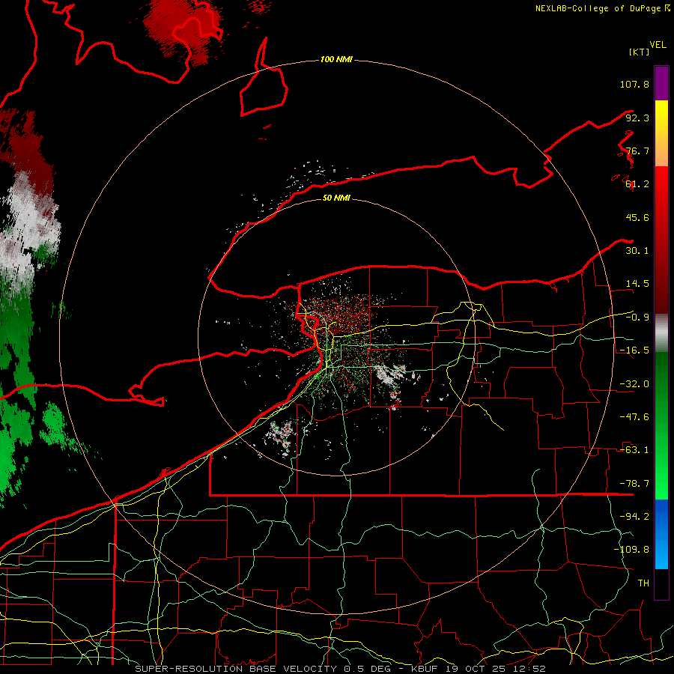The width and height of the screenshot is (674, 674).
Task: Click the 76.7 legend value
Action: [x=637, y=151]
